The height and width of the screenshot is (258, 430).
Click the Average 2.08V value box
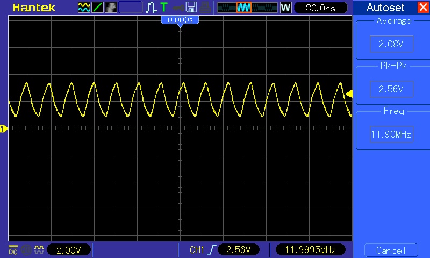click(391, 44)
